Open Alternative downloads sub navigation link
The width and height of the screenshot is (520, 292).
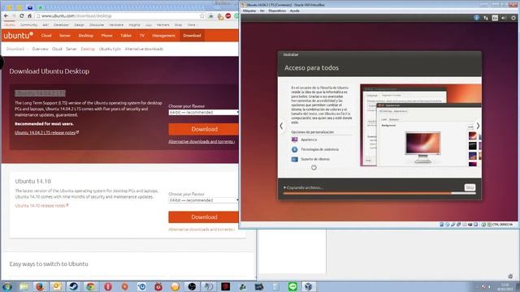(x=144, y=49)
